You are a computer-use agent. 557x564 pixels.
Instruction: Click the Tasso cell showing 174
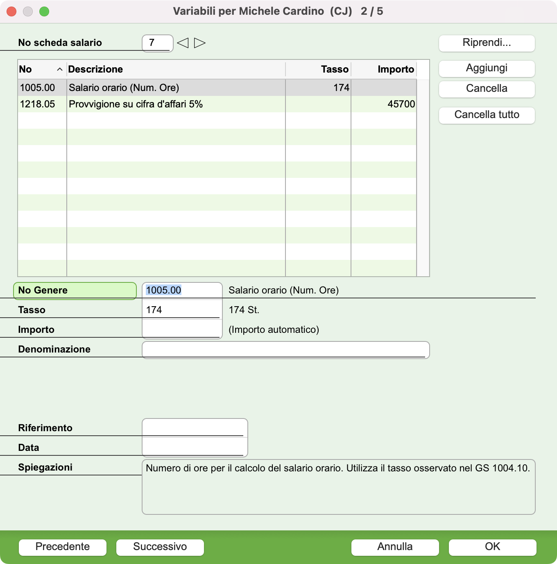pyautogui.click(x=318, y=88)
